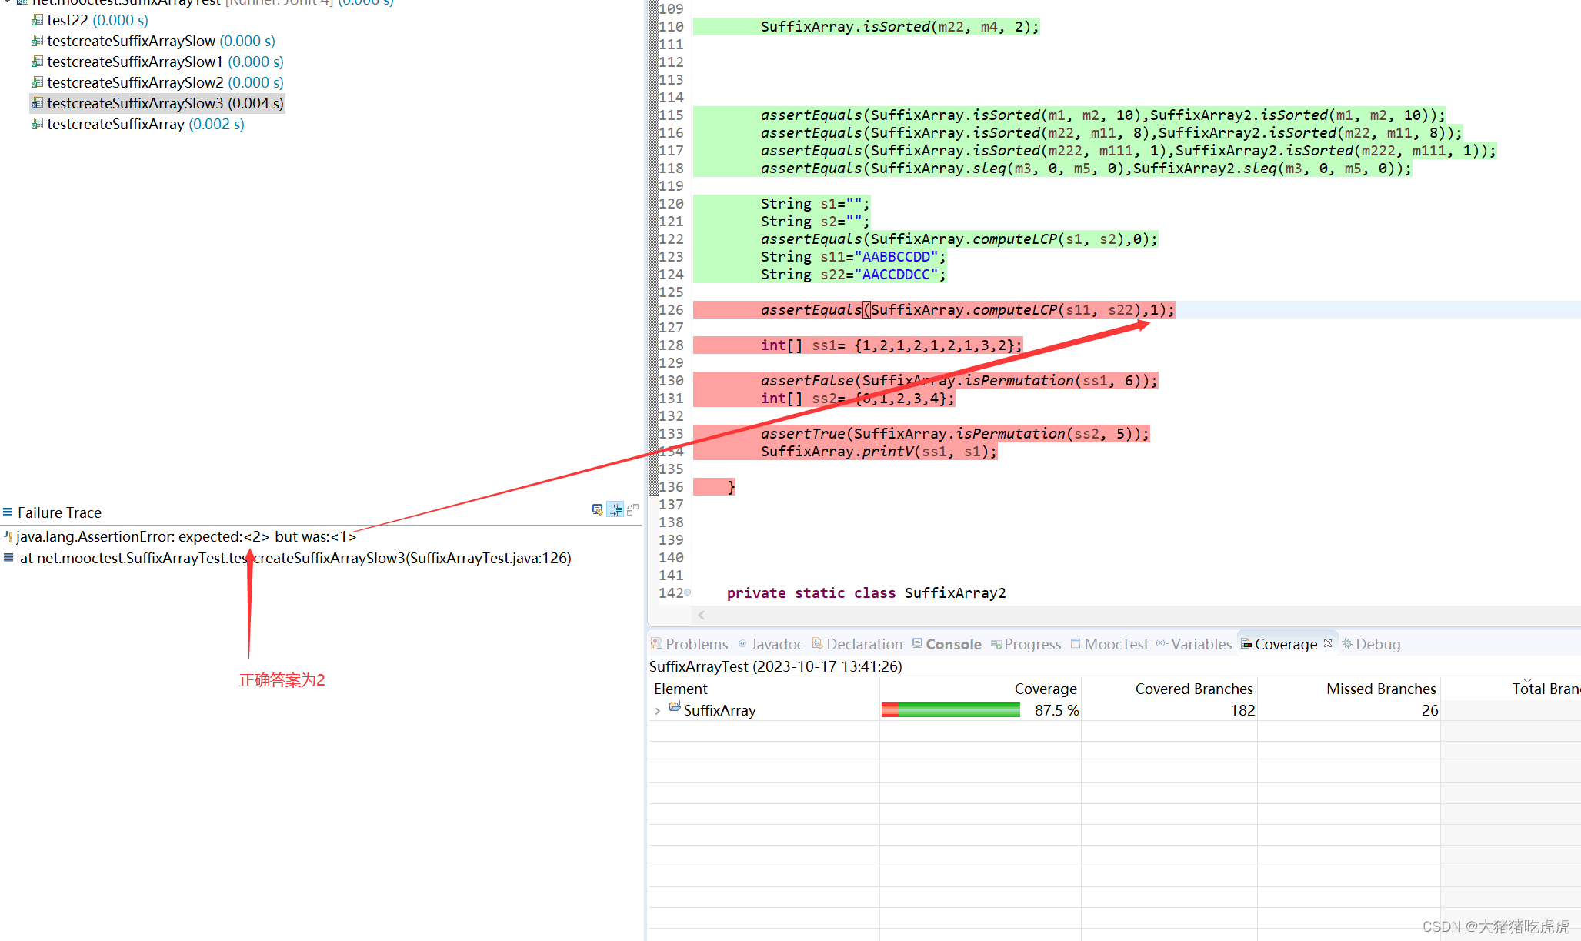Open the MoocTest tab
This screenshot has width=1581, height=941.
tap(1116, 644)
